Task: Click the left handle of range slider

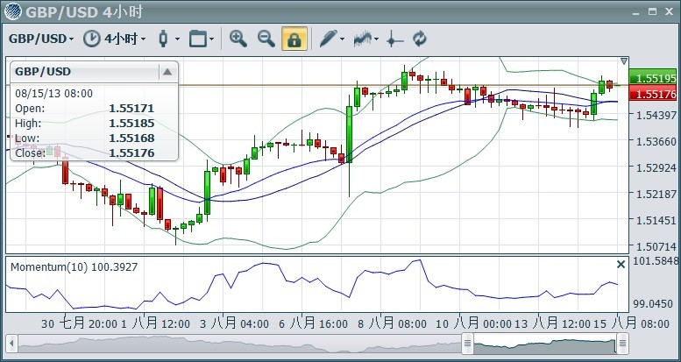Action: coord(467,344)
